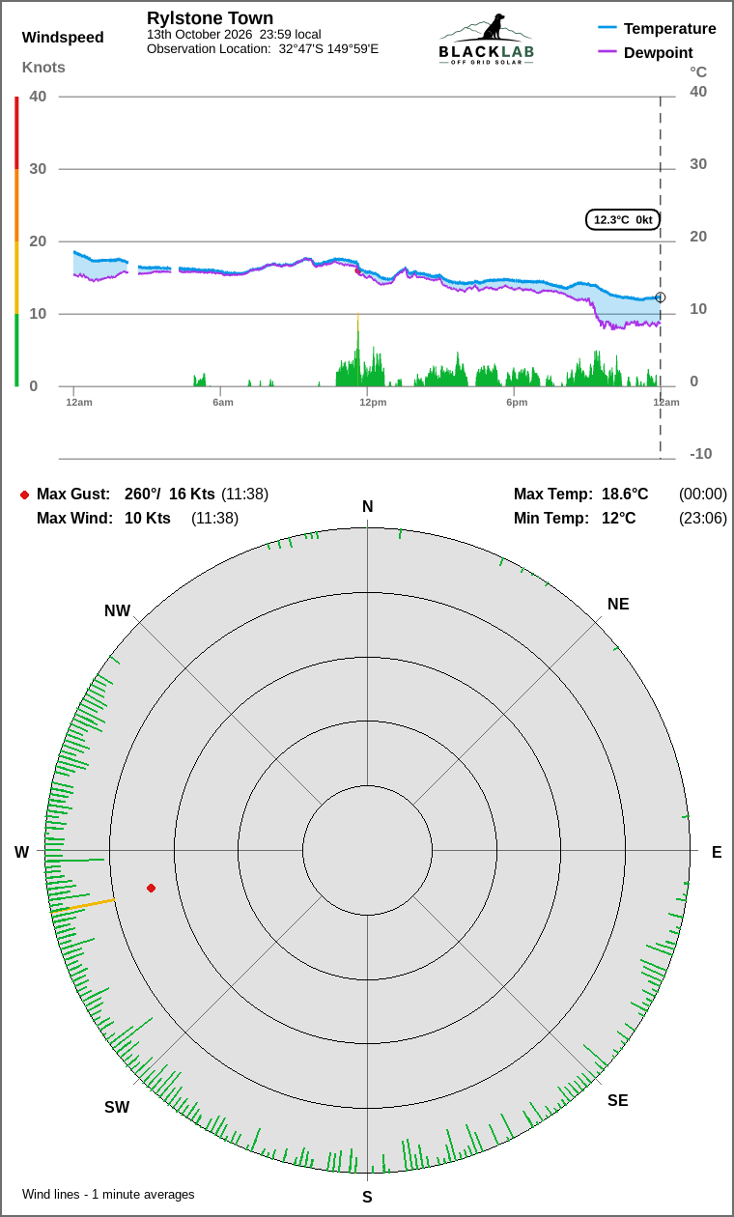Screen dimensions: 734x1217
Task: Click the wind speed color scale bar
Action: click(16, 241)
